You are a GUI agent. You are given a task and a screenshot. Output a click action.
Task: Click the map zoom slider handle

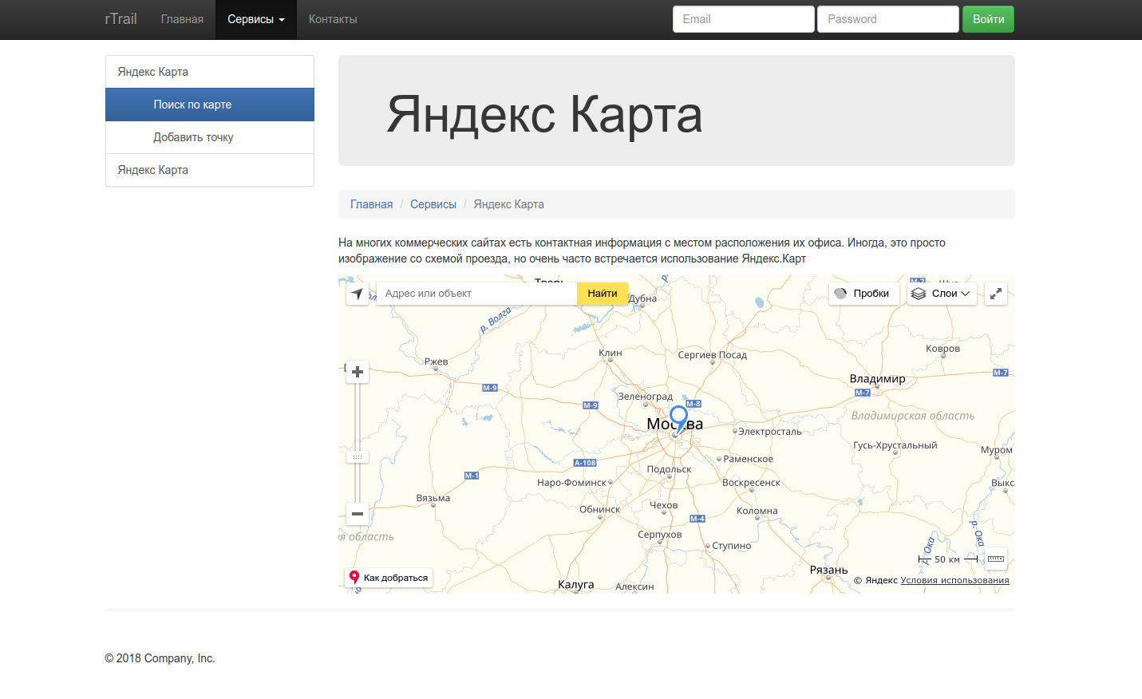[358, 457]
